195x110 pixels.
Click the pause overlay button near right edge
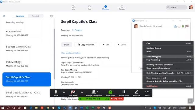coord(190,101)
